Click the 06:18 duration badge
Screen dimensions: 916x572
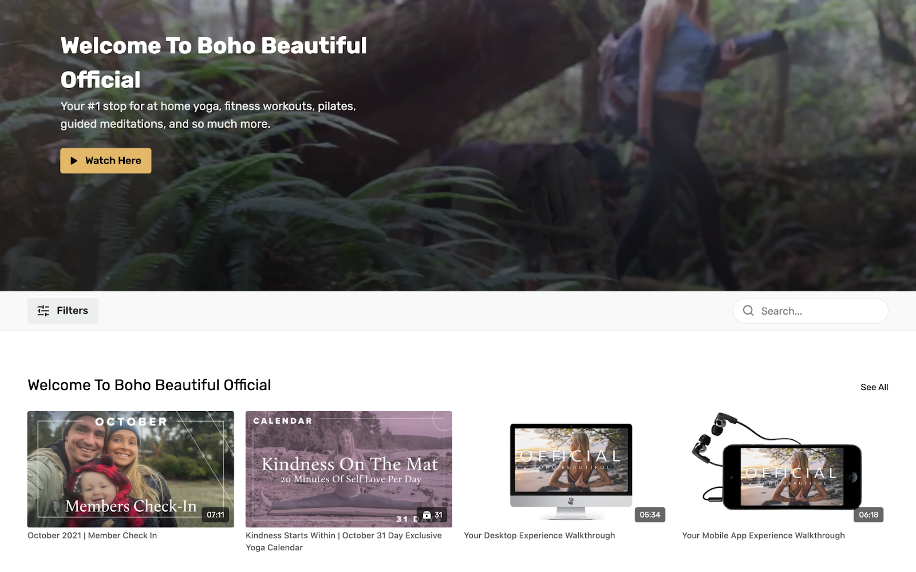click(x=868, y=515)
